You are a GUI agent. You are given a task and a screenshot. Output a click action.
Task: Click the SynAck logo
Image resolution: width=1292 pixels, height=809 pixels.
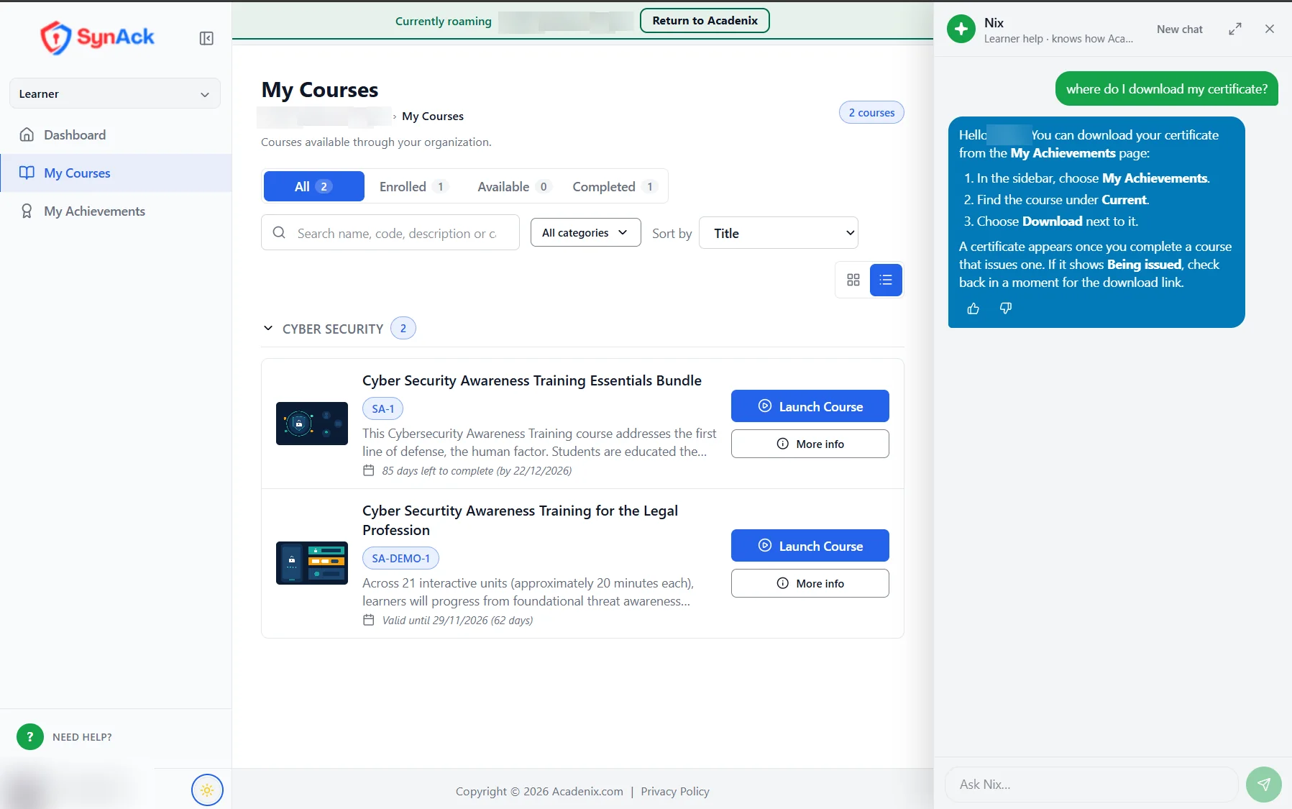[97, 37]
